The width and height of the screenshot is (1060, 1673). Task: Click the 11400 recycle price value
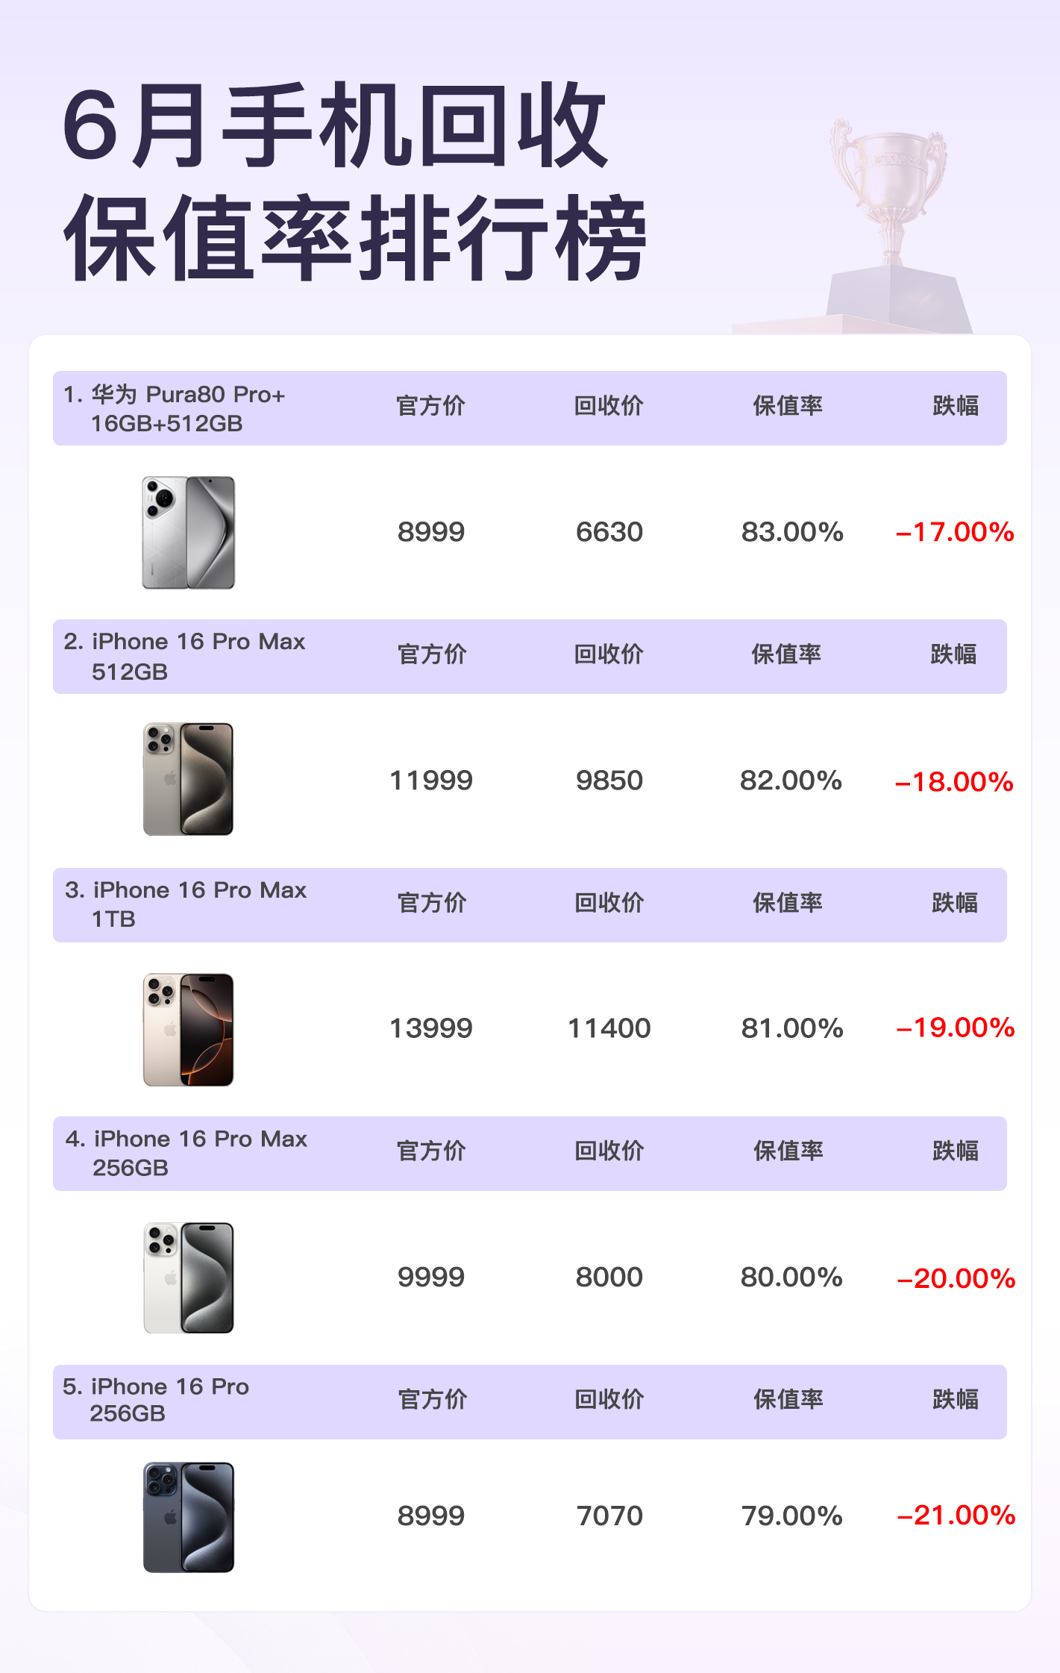coord(609,1028)
